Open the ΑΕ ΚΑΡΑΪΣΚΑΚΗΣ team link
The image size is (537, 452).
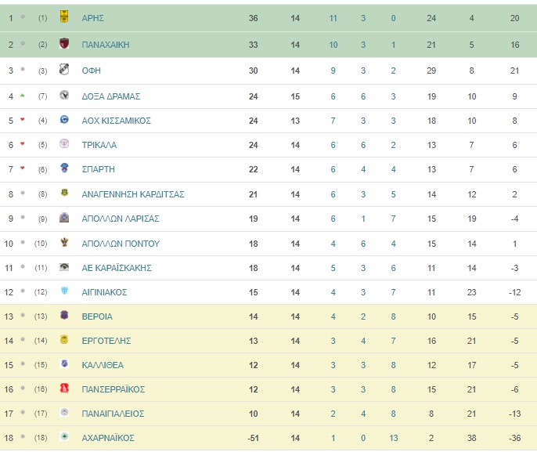point(117,269)
